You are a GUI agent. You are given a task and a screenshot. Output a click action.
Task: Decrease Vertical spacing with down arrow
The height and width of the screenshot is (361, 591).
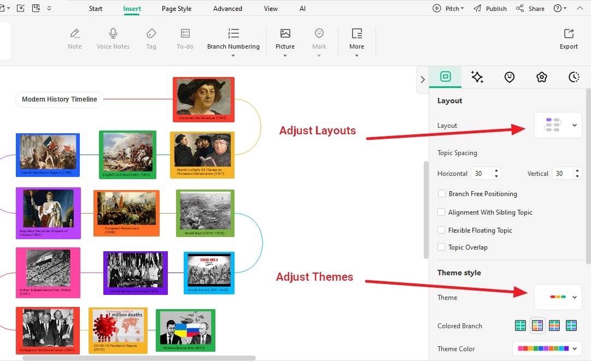[x=577, y=176]
